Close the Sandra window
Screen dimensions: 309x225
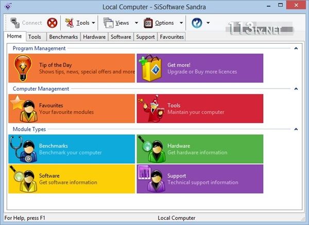click(x=296, y=5)
